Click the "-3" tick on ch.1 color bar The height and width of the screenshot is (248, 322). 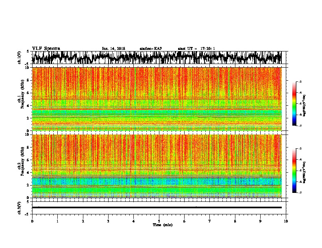[300, 82]
